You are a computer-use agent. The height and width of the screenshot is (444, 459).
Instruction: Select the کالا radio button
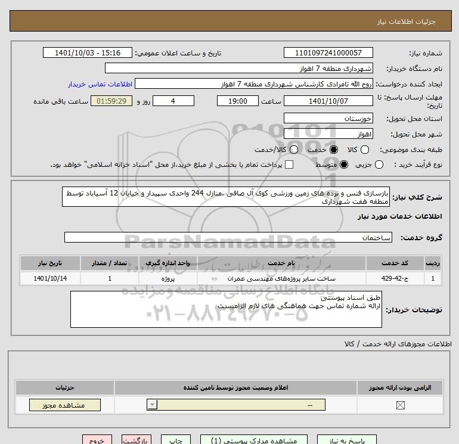point(364,150)
